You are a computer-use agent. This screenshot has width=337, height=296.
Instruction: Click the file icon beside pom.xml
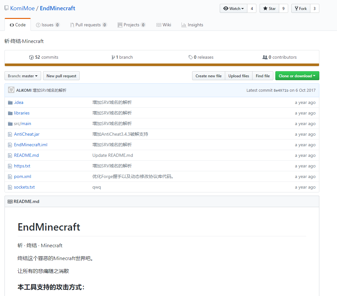[10, 177]
